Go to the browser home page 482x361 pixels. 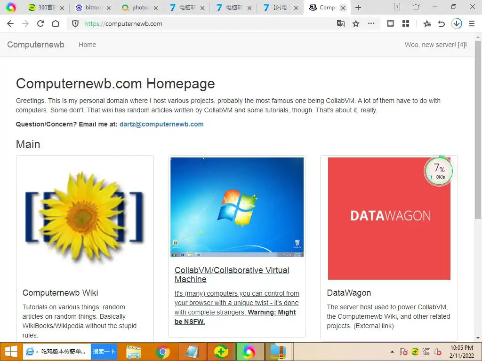(56, 24)
